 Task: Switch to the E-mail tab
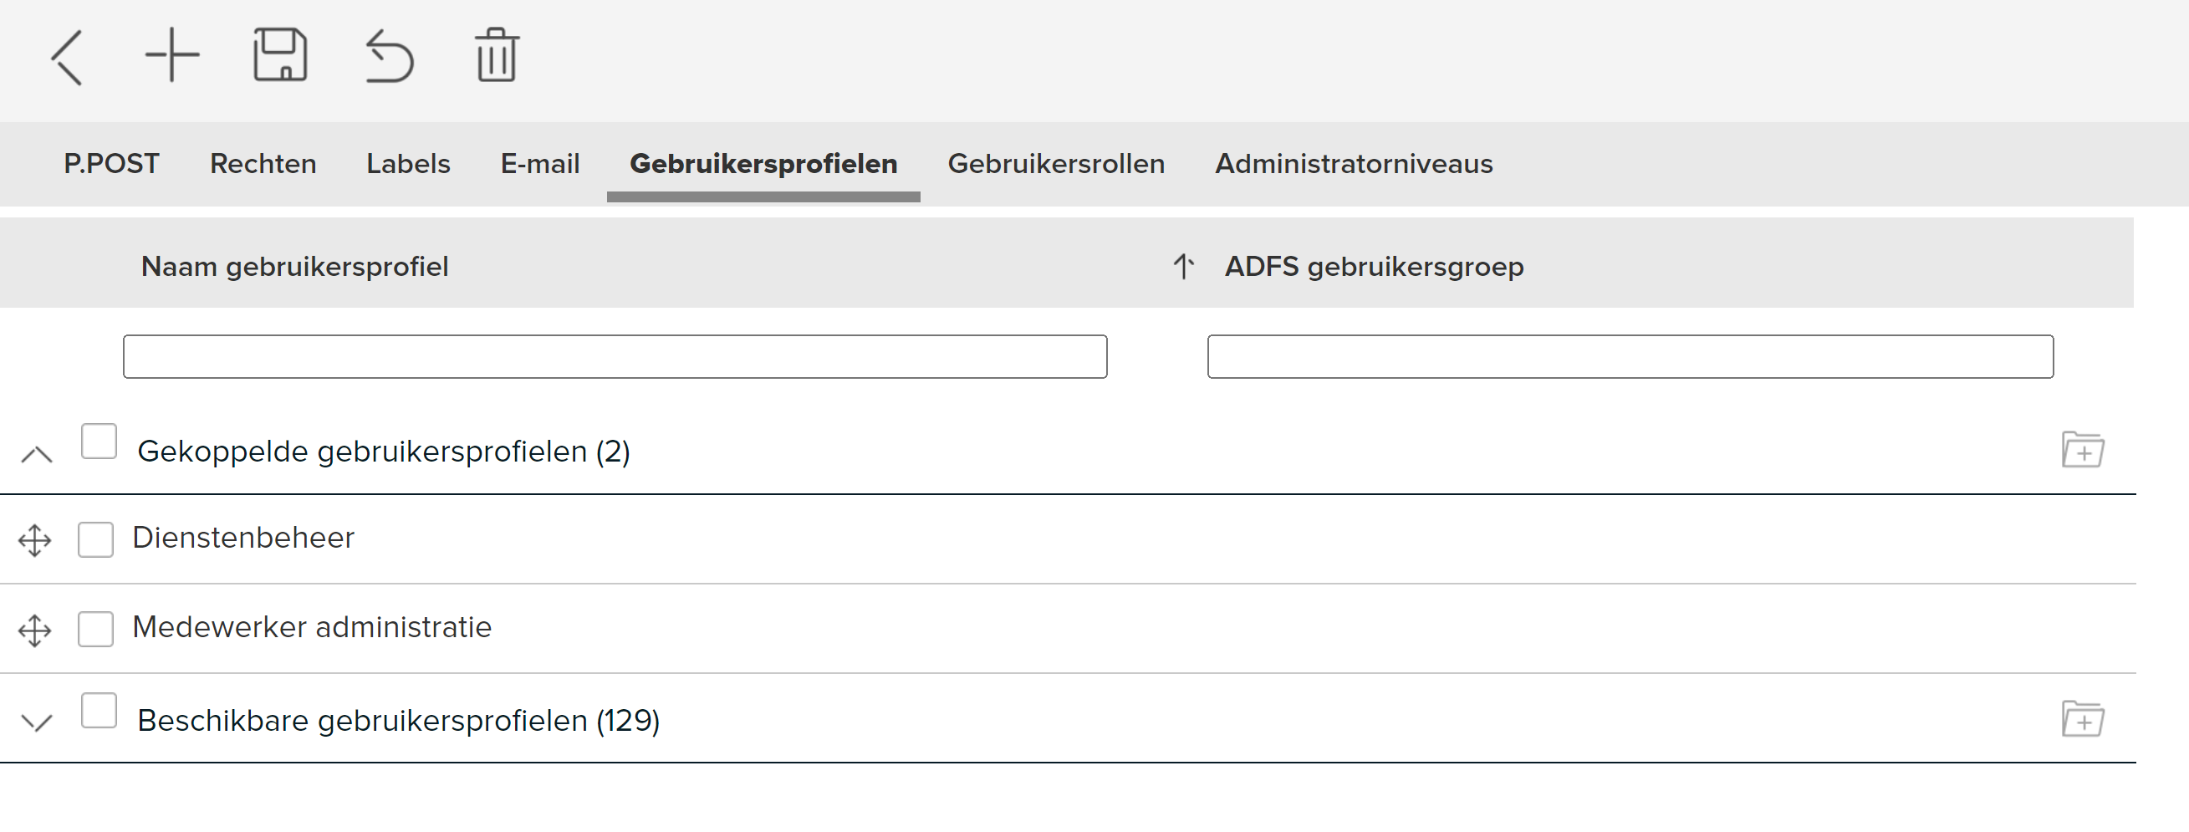[x=539, y=163]
